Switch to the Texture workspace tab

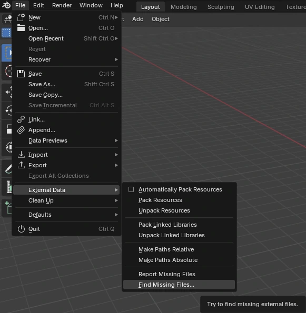click(295, 7)
